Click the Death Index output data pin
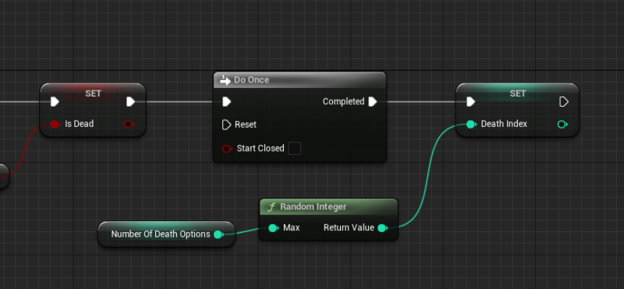Screen dimensions: 624x289 coord(562,125)
